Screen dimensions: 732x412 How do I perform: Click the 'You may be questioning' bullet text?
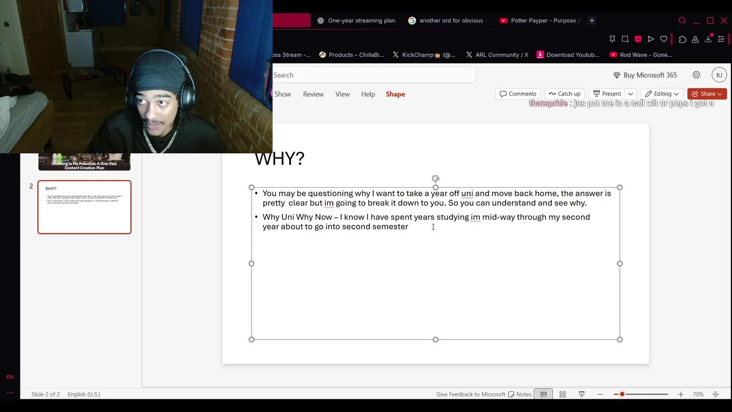pos(436,198)
